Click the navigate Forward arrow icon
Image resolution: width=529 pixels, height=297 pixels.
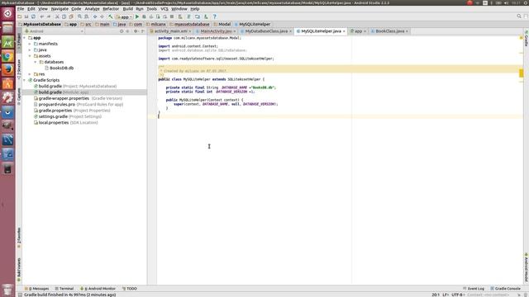coord(102,16)
